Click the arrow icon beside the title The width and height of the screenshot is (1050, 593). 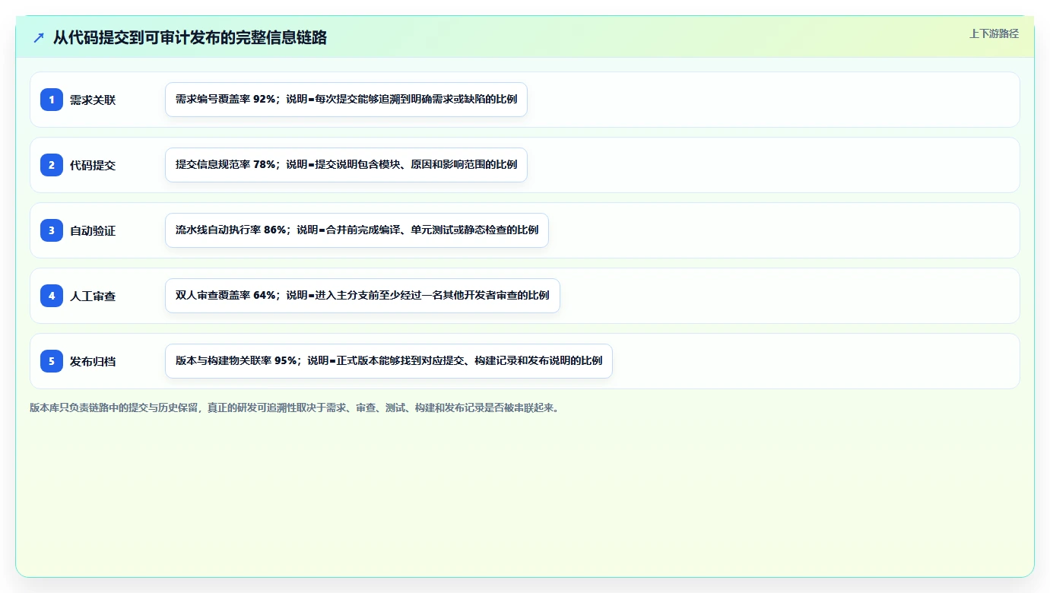pos(39,37)
